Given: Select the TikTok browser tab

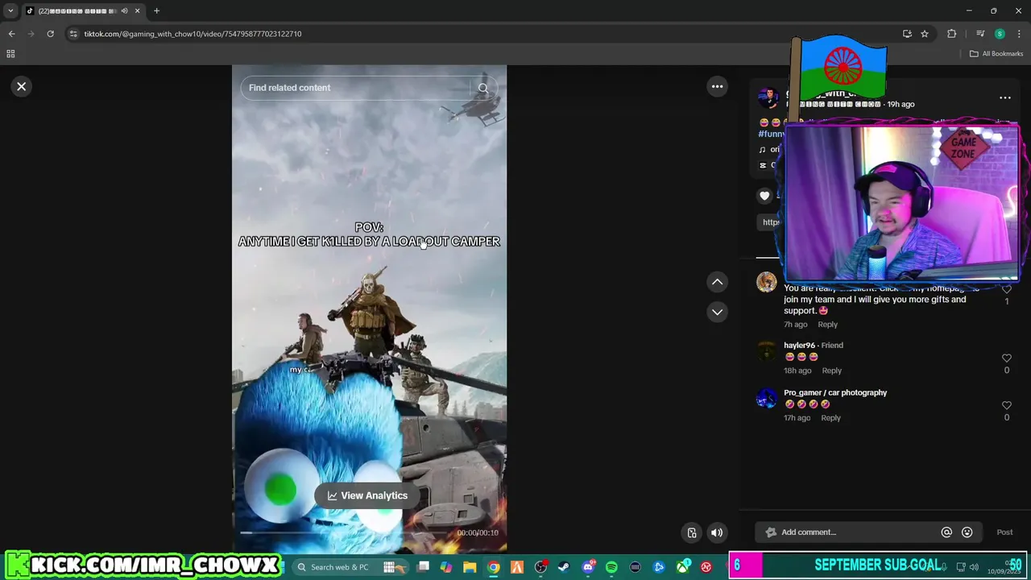Looking at the screenshot, I should tap(84, 11).
